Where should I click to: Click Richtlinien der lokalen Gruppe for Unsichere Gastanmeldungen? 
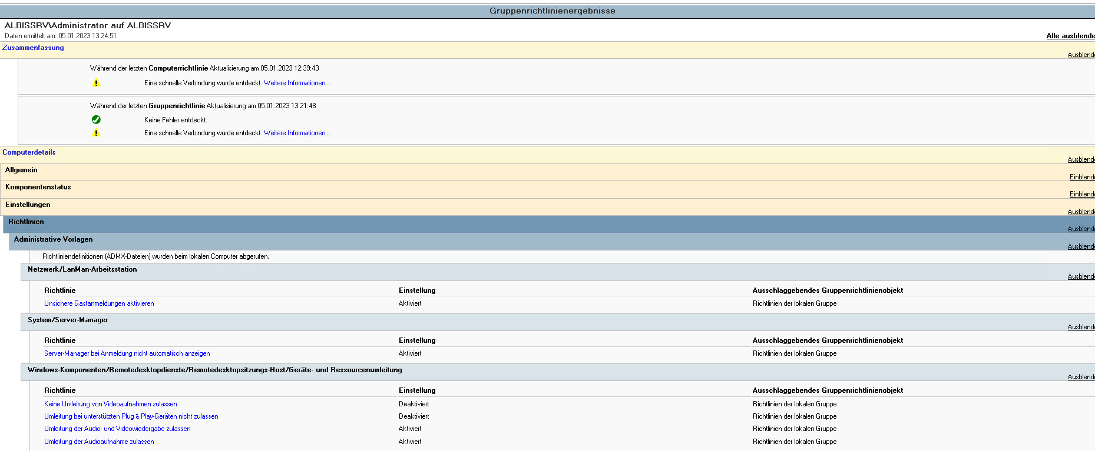point(795,303)
